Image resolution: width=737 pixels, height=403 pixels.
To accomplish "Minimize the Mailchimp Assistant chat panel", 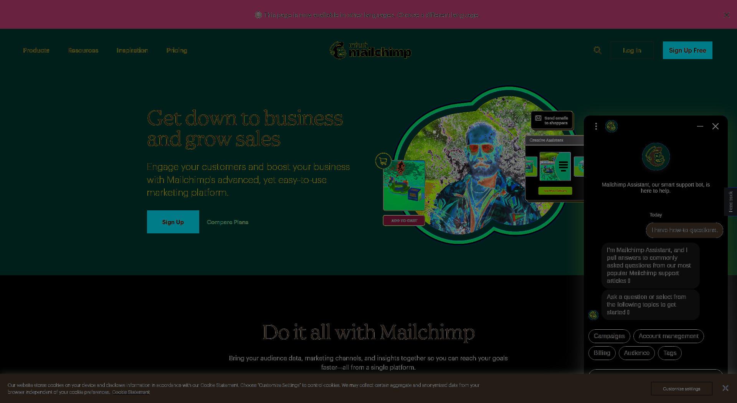I will (x=700, y=126).
